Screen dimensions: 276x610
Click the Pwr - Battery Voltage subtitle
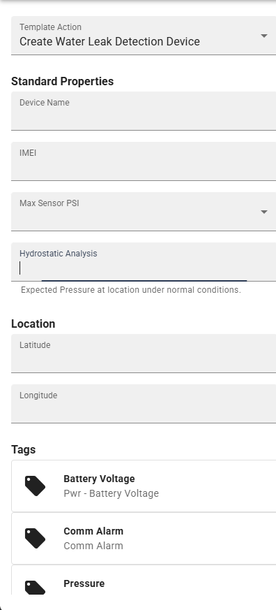[111, 493]
